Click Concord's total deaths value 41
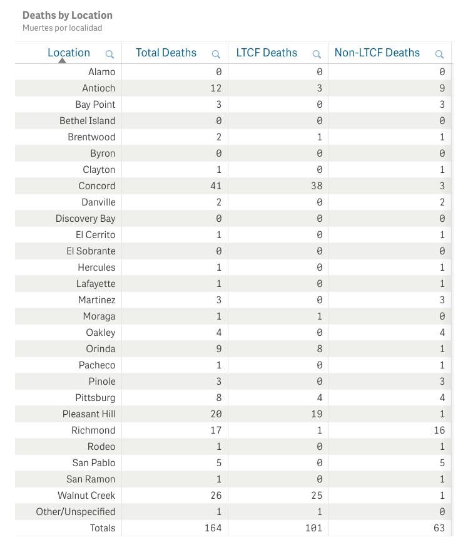The width and height of the screenshot is (458, 542). tap(215, 186)
